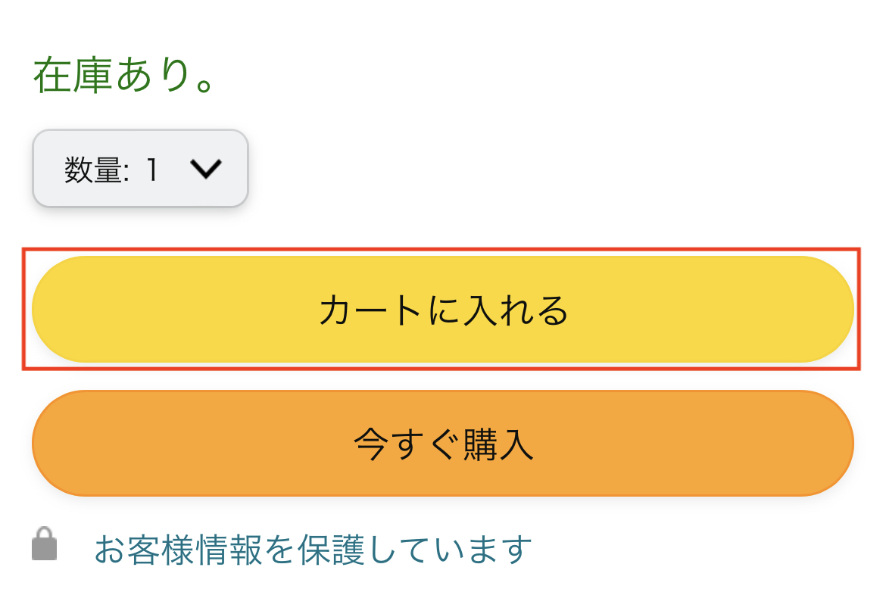Click the カートに入れる text label

click(x=443, y=310)
